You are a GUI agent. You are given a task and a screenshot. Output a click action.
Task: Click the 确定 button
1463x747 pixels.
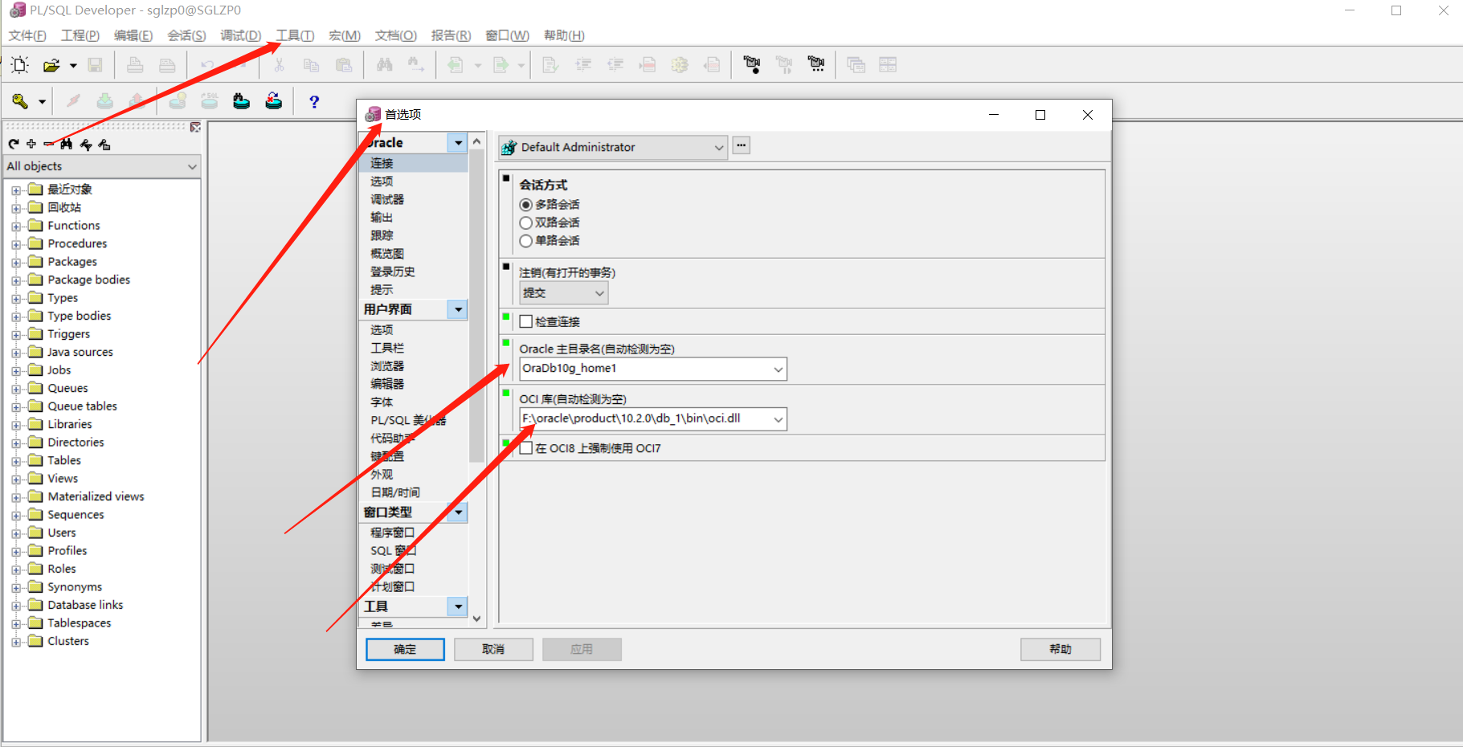pos(405,649)
